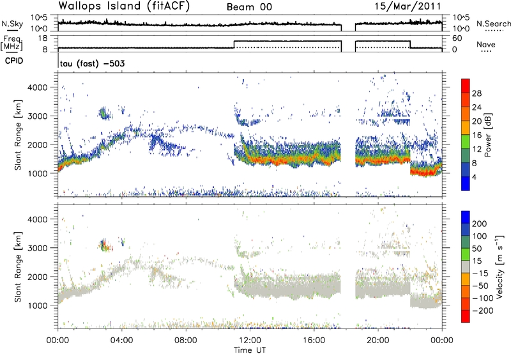This screenshot has height=354, width=511.
Task: Click the 'Beam 00' label
Action: click(x=249, y=7)
